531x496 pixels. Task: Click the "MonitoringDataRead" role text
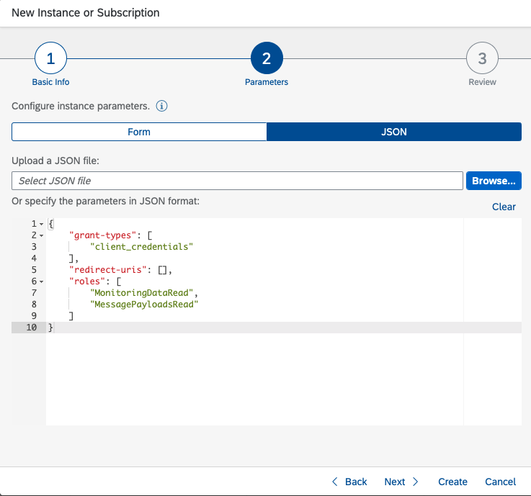[144, 293]
